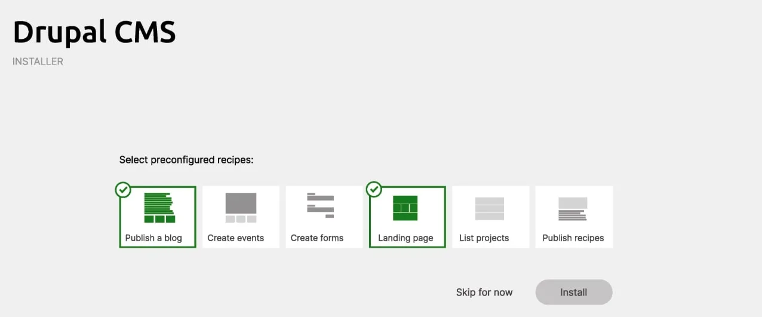Click the green Landing page grid icon

[405, 208]
